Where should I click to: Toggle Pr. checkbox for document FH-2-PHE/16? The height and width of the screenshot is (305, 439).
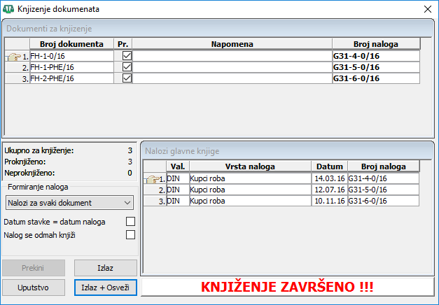(x=127, y=78)
